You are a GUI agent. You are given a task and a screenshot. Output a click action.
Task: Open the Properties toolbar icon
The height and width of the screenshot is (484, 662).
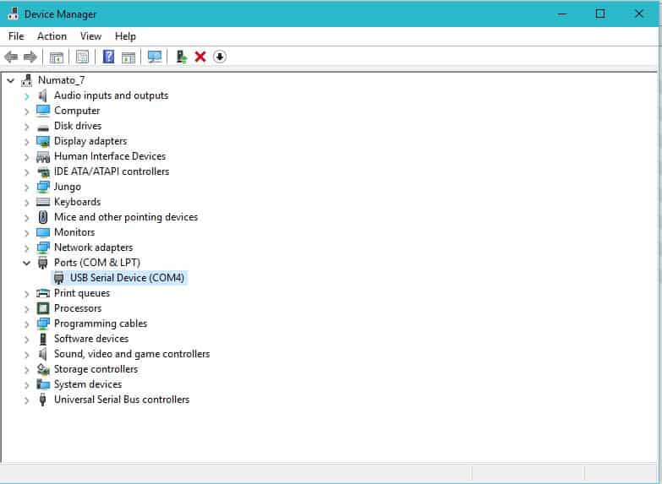[82, 57]
